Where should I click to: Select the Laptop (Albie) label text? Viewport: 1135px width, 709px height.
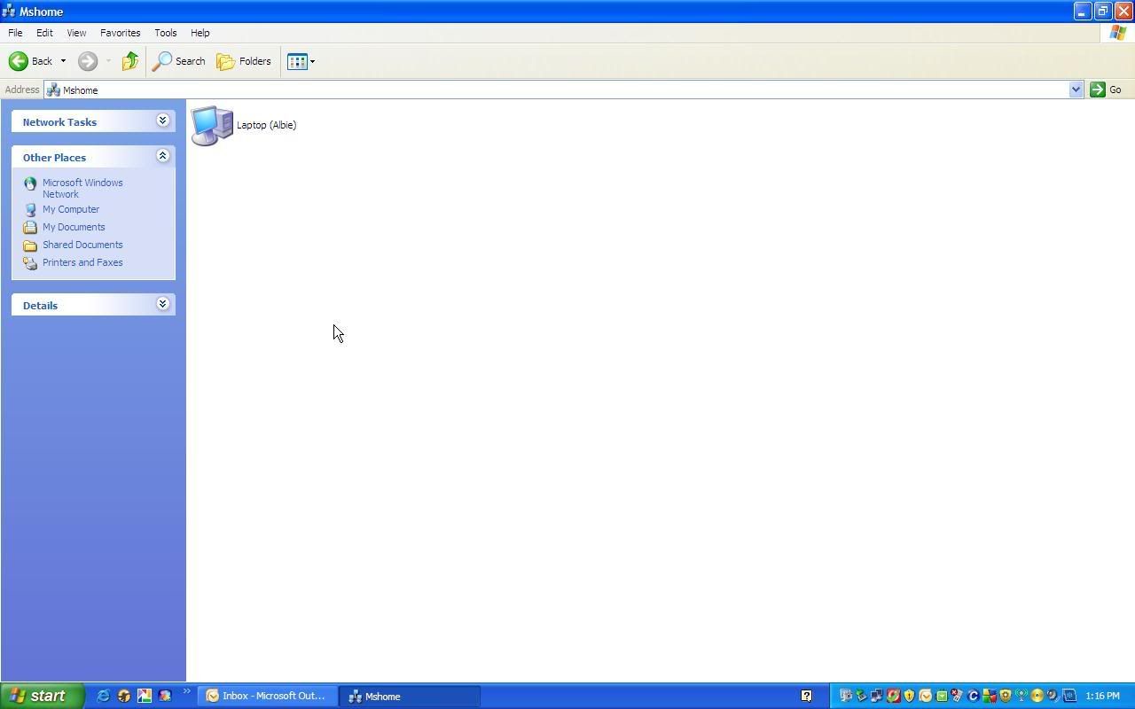(266, 125)
